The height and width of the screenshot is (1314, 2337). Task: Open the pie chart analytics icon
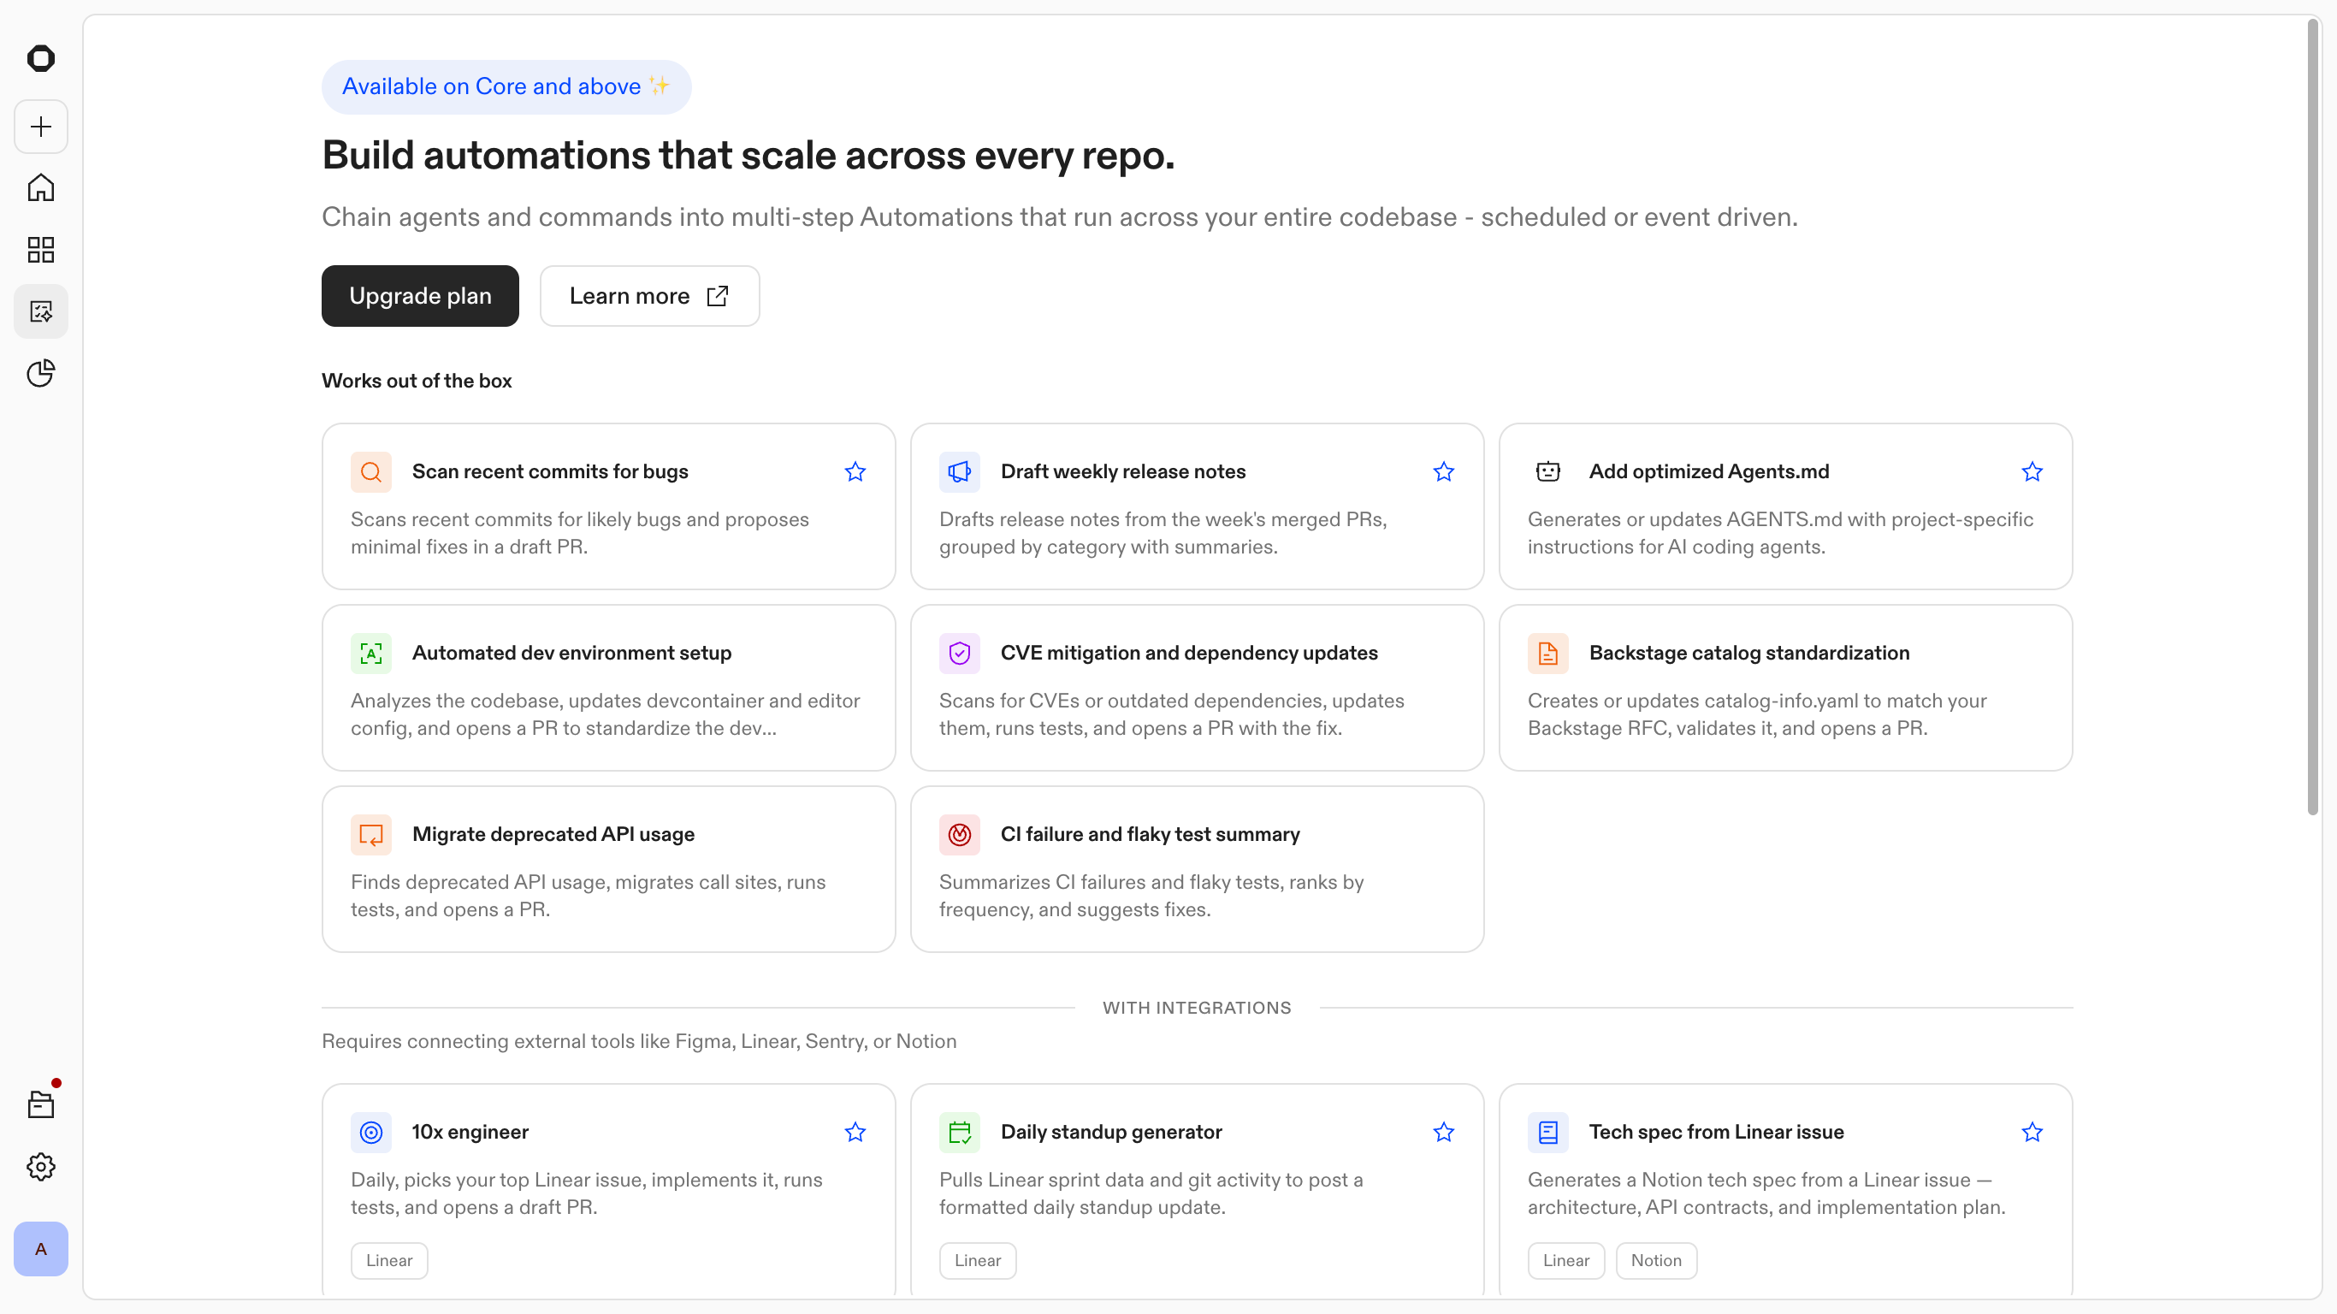41,373
